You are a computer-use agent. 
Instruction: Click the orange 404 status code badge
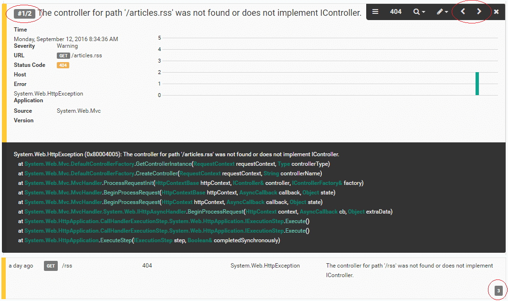[x=63, y=65]
